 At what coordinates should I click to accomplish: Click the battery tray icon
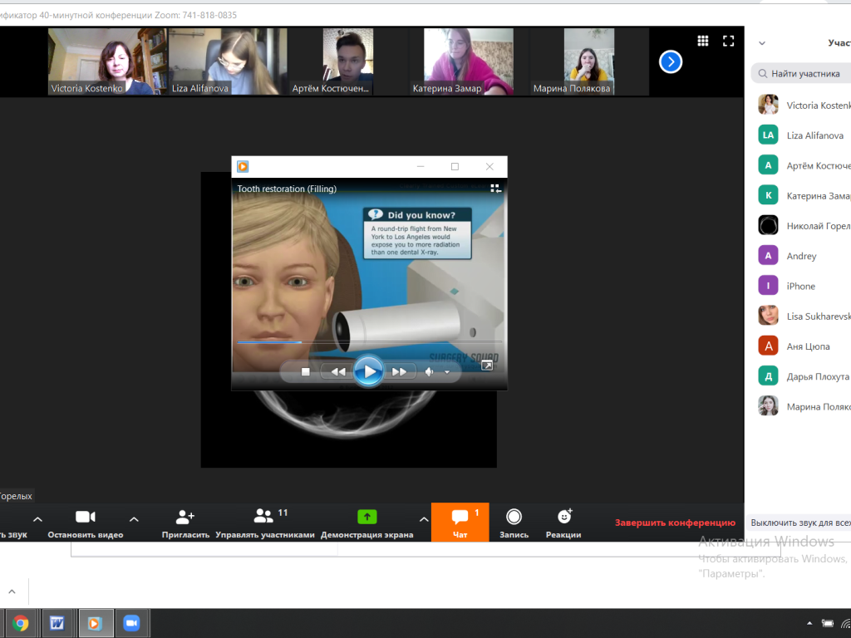[x=828, y=623]
